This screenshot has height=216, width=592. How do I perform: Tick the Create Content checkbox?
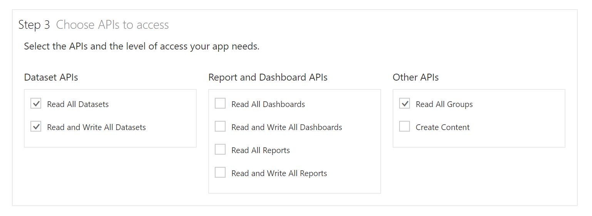tap(405, 127)
